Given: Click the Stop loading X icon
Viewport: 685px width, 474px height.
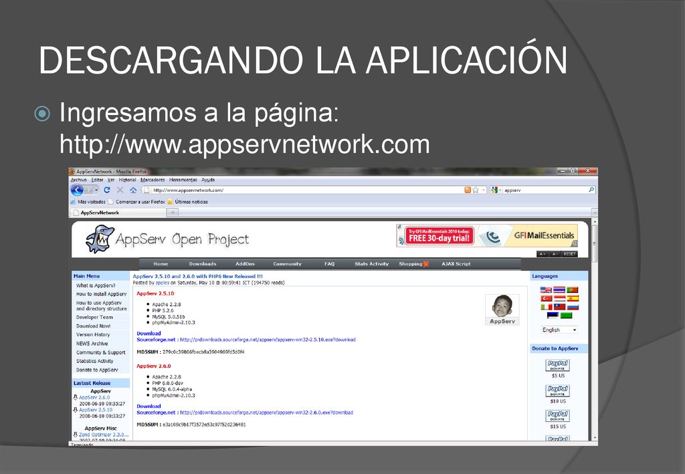Looking at the screenshot, I should click(x=120, y=190).
